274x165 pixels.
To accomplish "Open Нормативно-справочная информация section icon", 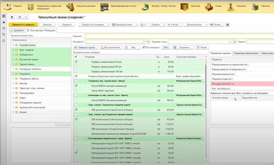I will [x=31, y=7].
